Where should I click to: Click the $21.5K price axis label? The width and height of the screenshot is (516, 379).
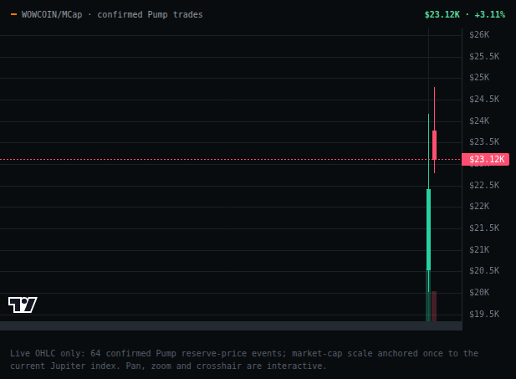point(484,228)
